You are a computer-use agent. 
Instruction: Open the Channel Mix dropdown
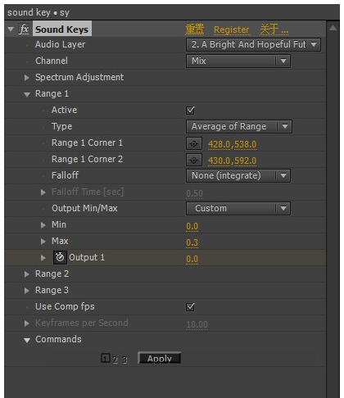click(x=238, y=61)
